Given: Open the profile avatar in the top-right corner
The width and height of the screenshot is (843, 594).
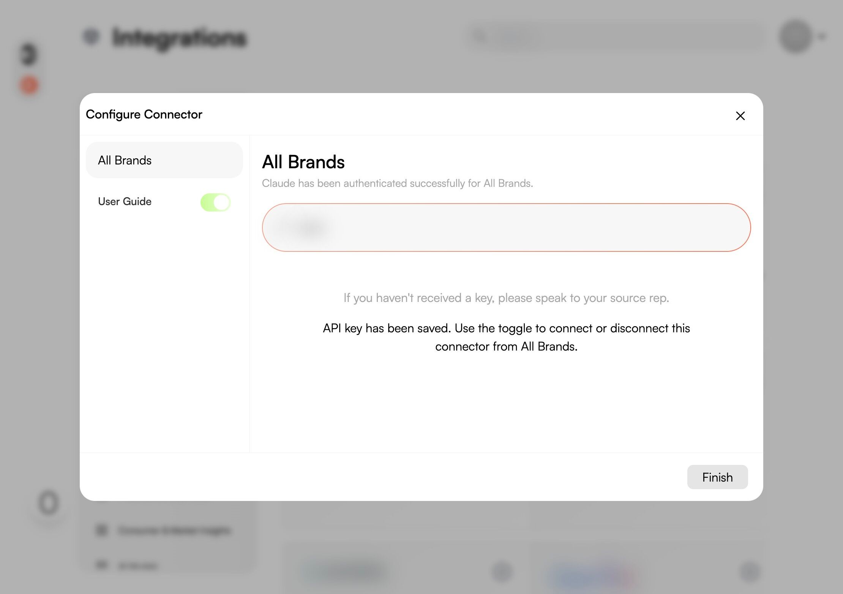Looking at the screenshot, I should coord(795,36).
